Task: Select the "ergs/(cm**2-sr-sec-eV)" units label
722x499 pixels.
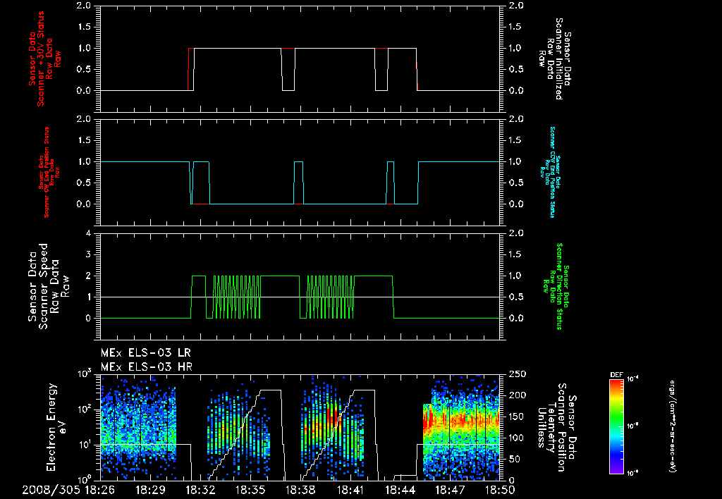Action: 672,426
